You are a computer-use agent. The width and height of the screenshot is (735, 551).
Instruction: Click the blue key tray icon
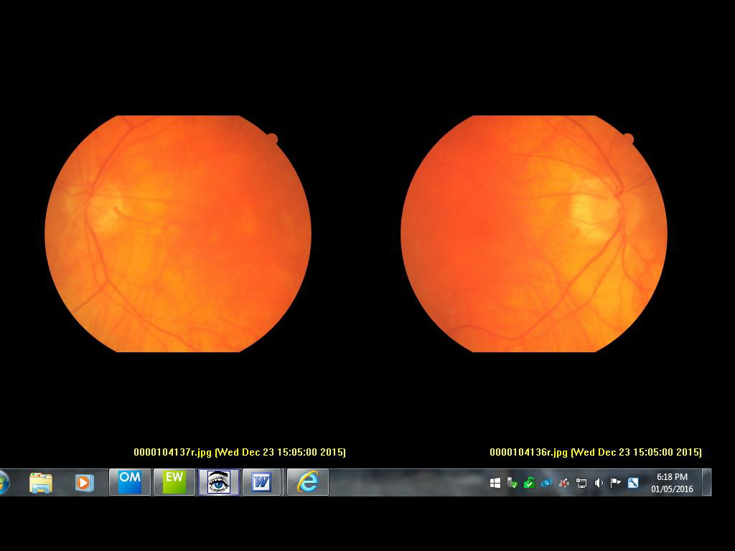coord(633,483)
